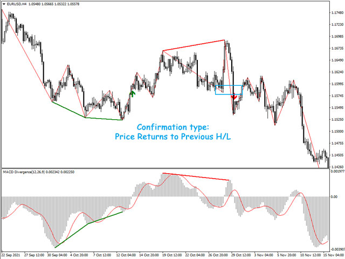This screenshot has width=345, height=259.
Task: Click the triangle arrow beside EURUSD,H4
Action: click(4, 4)
